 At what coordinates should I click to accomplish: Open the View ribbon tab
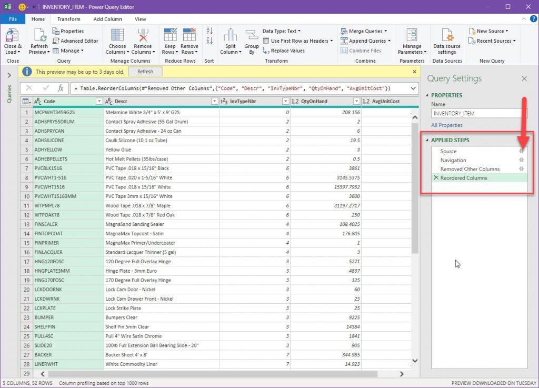click(x=140, y=19)
